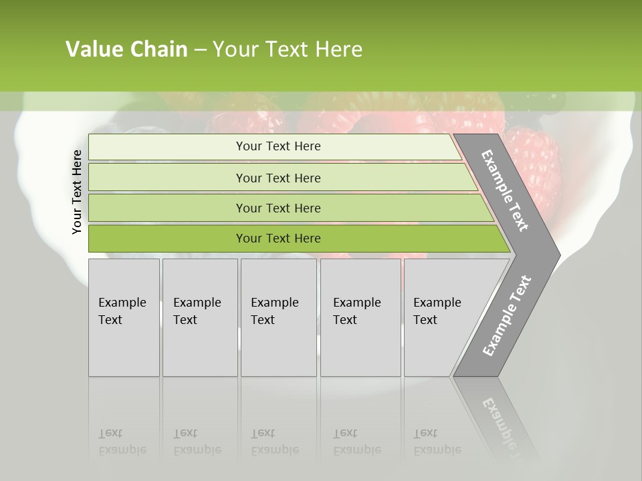Click the second green bar from top
The image size is (642, 481).
click(x=278, y=178)
